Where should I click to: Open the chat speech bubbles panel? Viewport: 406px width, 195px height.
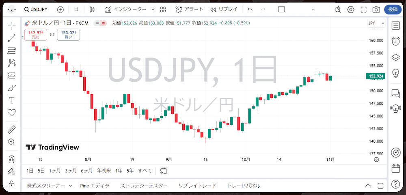coord(395,93)
